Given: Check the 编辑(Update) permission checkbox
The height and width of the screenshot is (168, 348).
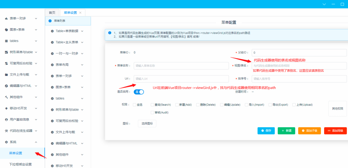Looking at the screenshot, I should (222, 105).
